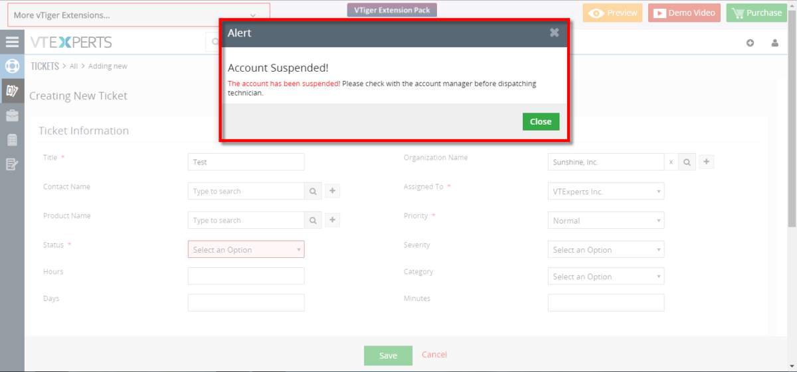The height and width of the screenshot is (372, 797).
Task: Add new product with plus button
Action: [333, 220]
